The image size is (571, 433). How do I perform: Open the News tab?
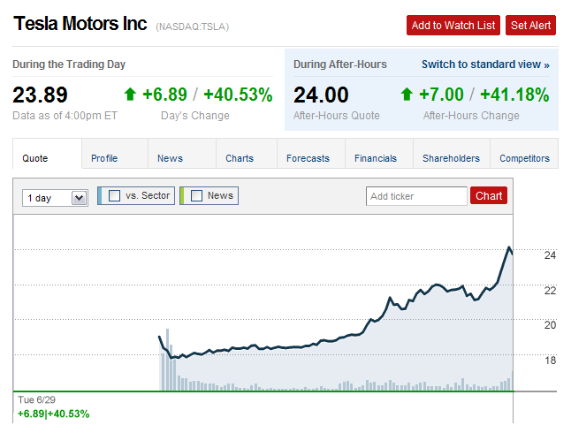pos(170,158)
